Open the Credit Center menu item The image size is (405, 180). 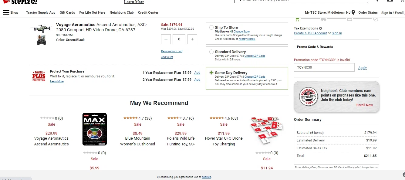(148, 12)
